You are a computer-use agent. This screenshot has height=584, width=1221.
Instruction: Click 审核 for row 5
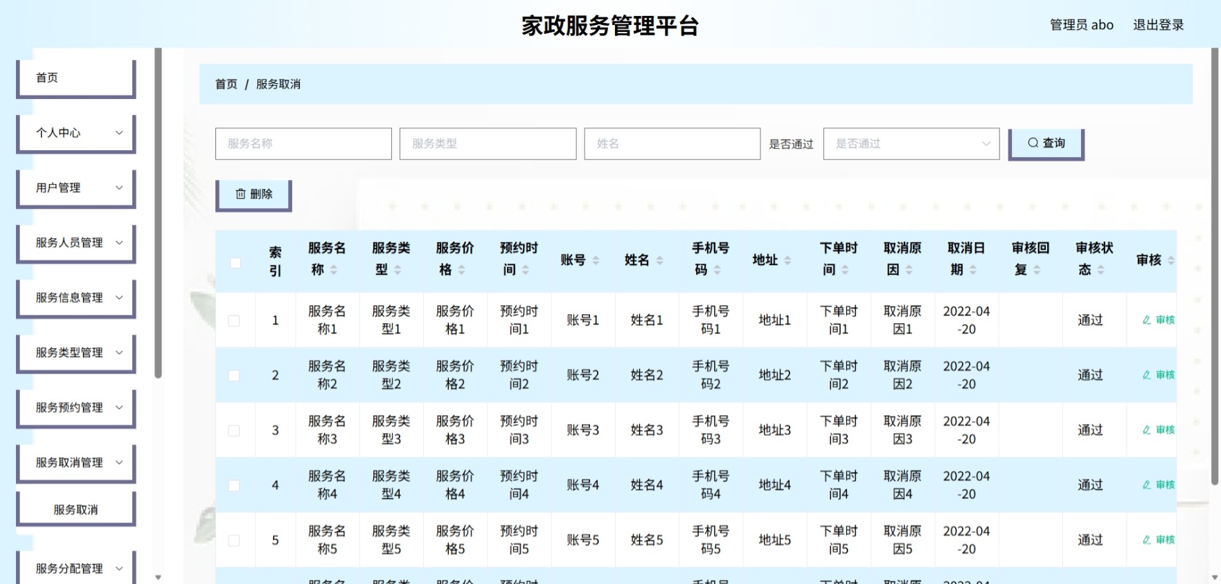click(x=1159, y=540)
